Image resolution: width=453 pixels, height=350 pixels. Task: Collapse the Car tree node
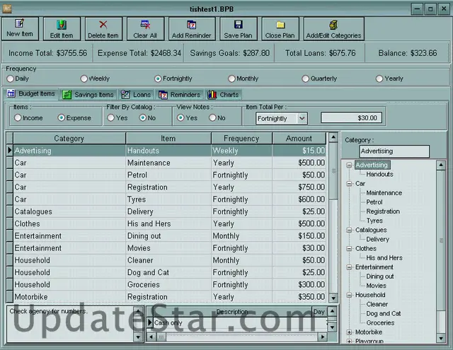349,184
